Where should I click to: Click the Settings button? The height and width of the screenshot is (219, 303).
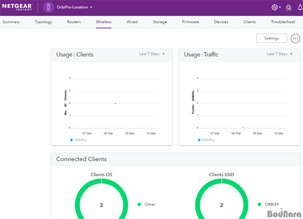(272, 38)
